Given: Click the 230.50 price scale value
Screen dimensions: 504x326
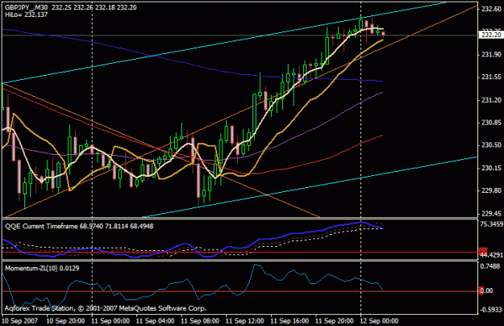Looking at the screenshot, I should [x=491, y=145].
